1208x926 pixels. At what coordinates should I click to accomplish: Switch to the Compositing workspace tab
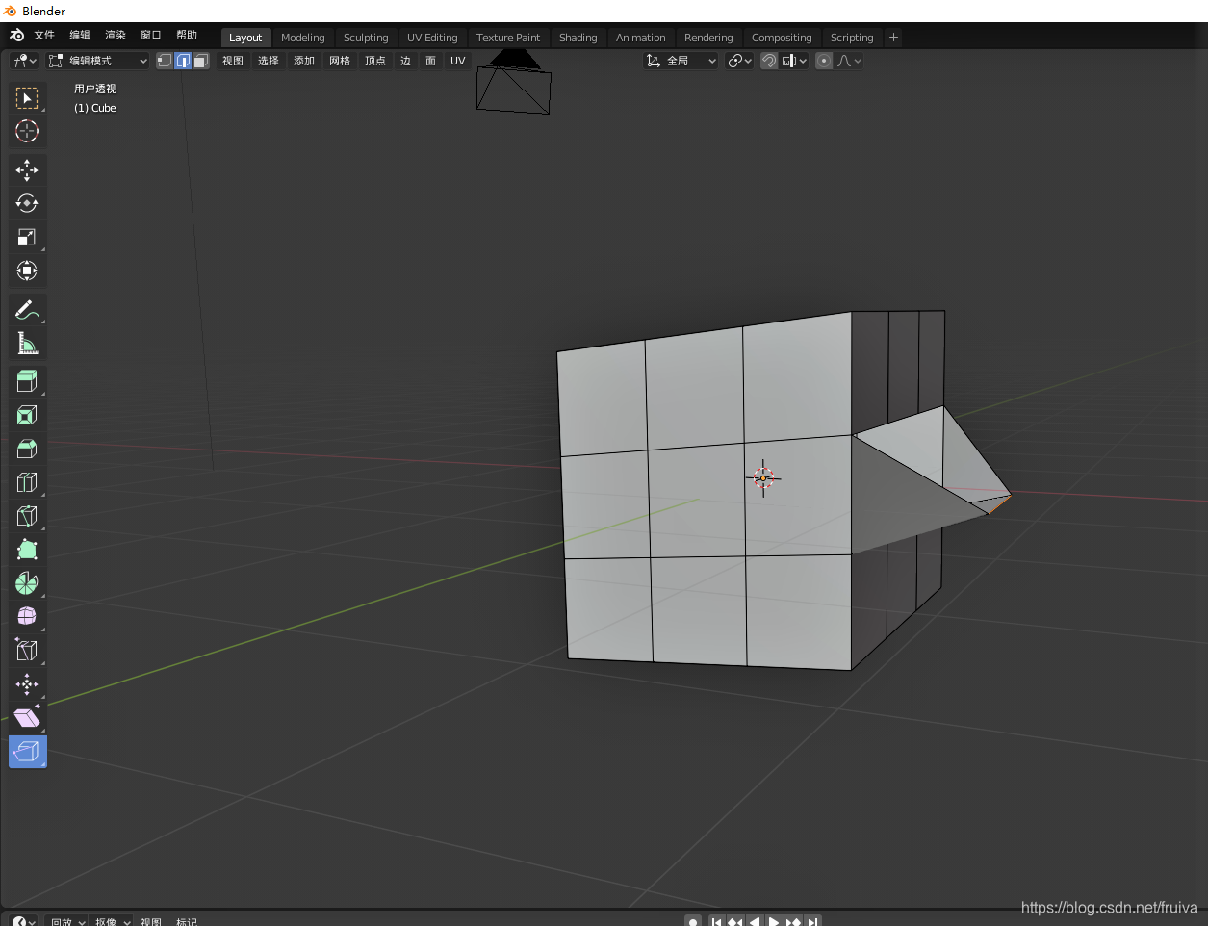[782, 38]
